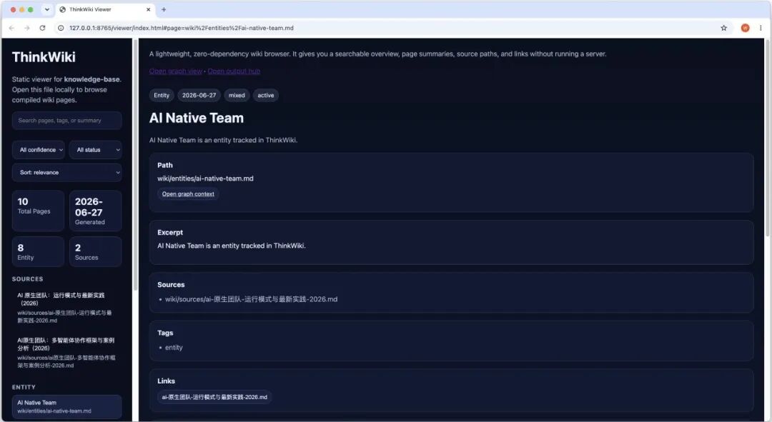Close the ThinkWiki Viewer tab
The image size is (772, 422).
point(148,9)
